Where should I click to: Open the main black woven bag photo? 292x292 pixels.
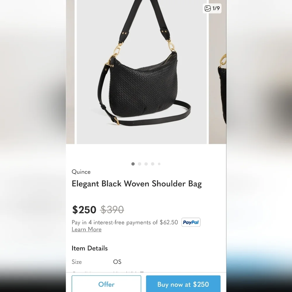pos(142,72)
